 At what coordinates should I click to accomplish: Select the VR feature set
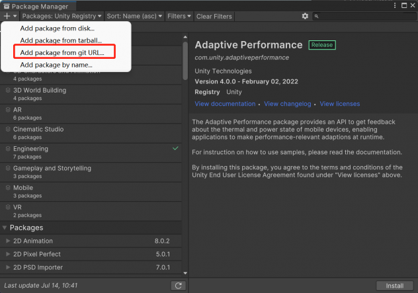pos(91,211)
